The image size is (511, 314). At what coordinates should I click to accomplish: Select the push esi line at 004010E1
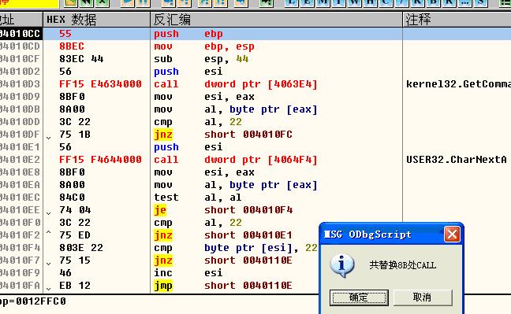pyautogui.click(x=188, y=147)
